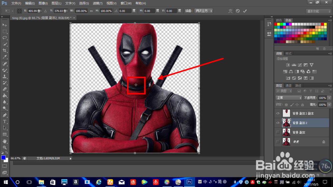Viewport: 333px width, 187px height.
Task: Open the blend mode 正常 dropdown
Action: (x=289, y=97)
